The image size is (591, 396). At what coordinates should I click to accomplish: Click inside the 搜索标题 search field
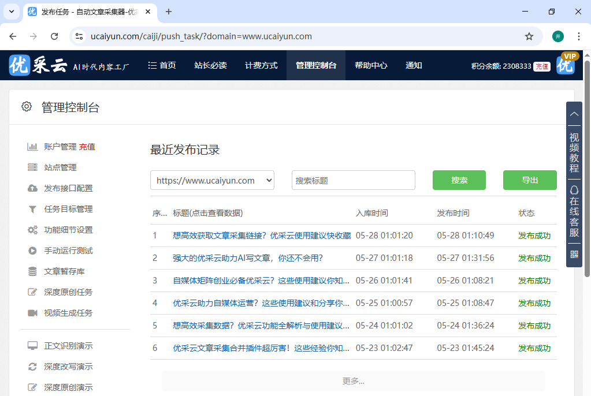pyautogui.click(x=353, y=180)
